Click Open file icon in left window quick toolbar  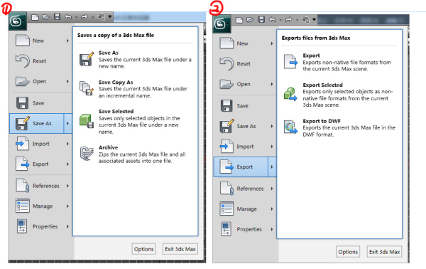(x=46, y=17)
